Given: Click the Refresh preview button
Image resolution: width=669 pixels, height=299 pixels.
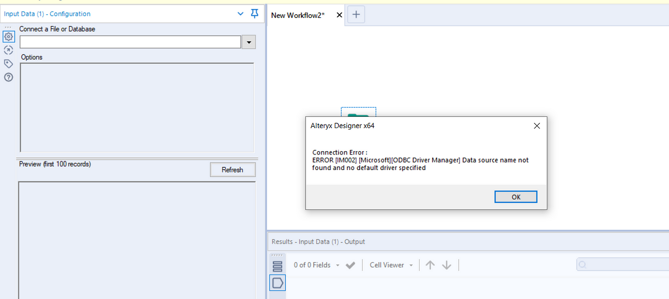Looking at the screenshot, I should [x=233, y=170].
